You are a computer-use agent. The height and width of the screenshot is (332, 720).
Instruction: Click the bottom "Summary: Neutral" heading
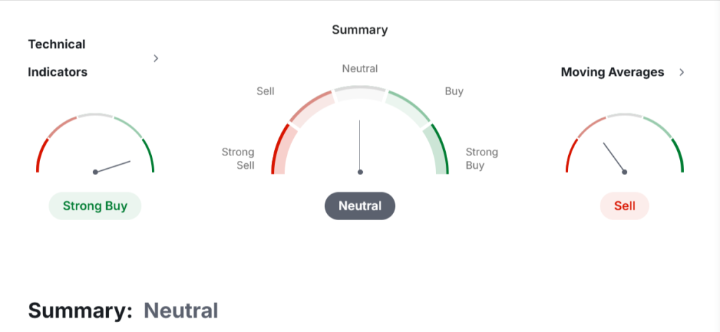(123, 310)
